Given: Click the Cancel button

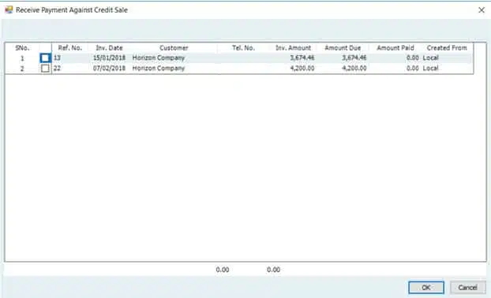Looking at the screenshot, I should point(468,288).
